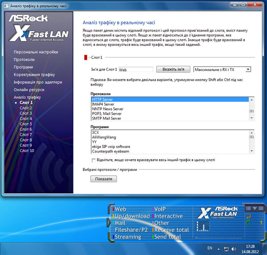Click the orange receive activity spinner icon
The image size is (267, 255).
(249, 216)
